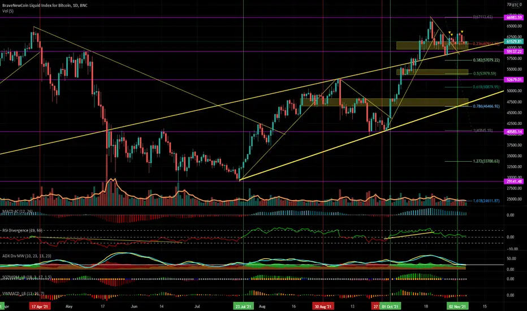Click the 17 Apr '21 red date marker
Screen dimensions: 527x311
tap(40, 306)
